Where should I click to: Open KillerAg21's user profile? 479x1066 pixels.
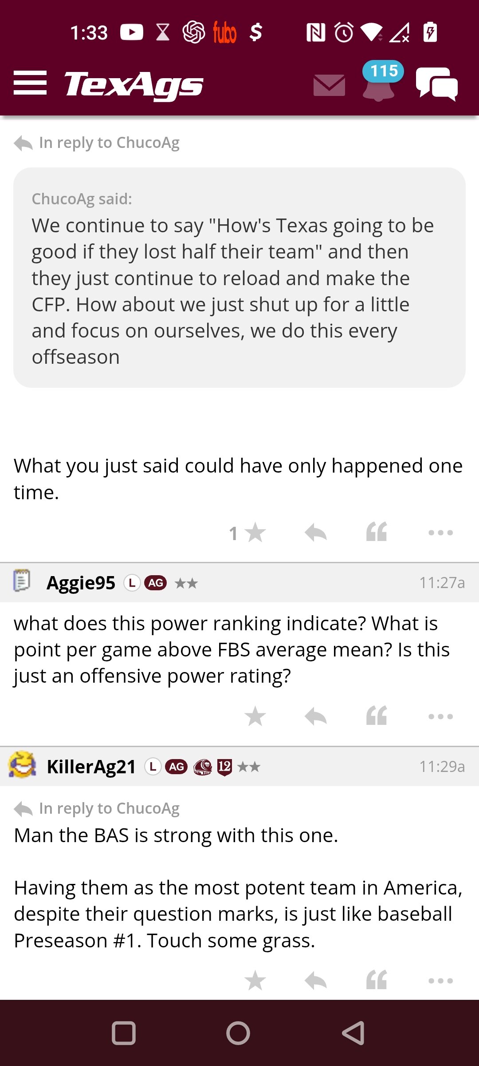(x=91, y=767)
